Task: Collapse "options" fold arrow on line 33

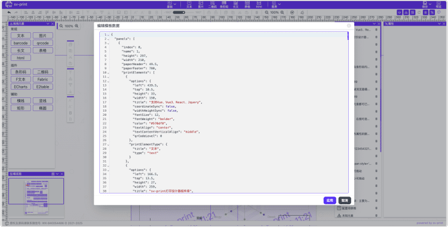Action: (108, 170)
